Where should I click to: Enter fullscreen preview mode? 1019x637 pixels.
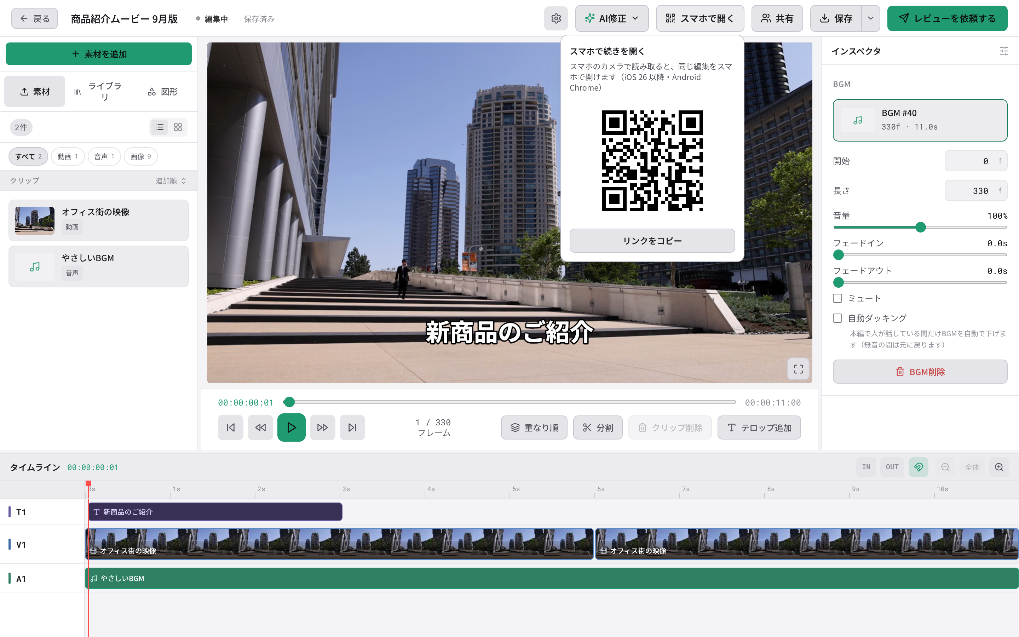[x=798, y=369]
